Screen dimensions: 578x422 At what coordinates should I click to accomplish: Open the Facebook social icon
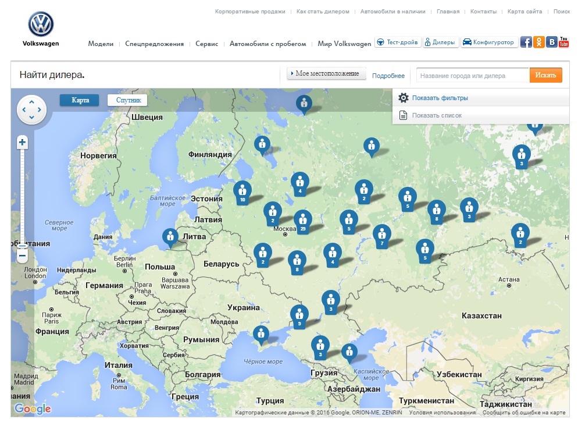coord(526,42)
